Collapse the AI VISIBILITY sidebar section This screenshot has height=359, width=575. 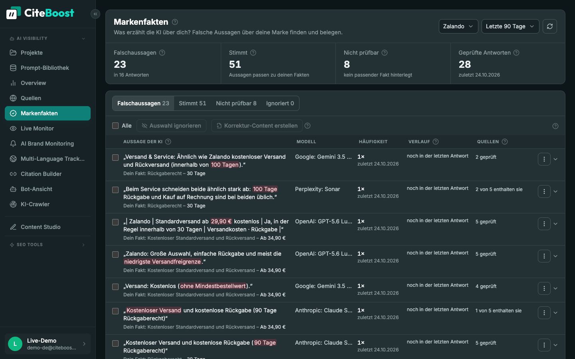(x=48, y=39)
